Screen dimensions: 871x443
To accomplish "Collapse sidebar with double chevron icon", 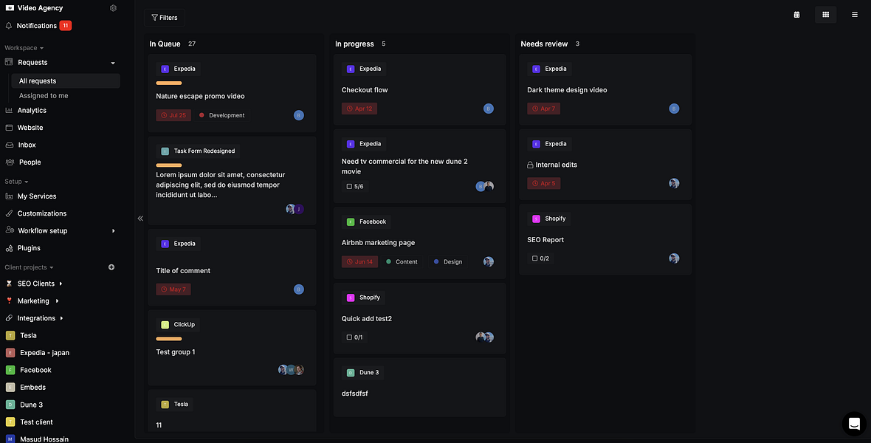I will click(x=140, y=219).
